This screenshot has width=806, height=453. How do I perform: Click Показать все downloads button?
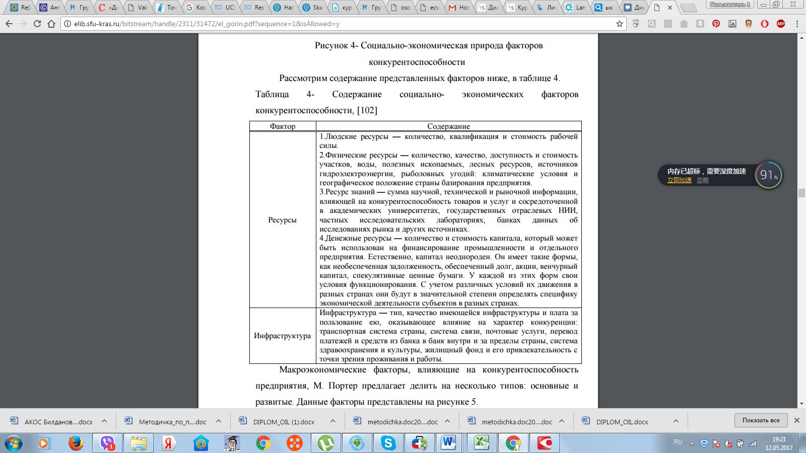coord(761,420)
